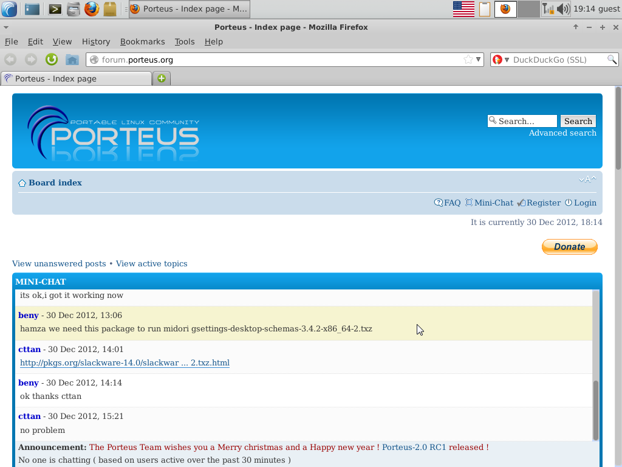622x467 pixels.
Task: Click the Firefox forward arrow button
Action: (x=31, y=60)
